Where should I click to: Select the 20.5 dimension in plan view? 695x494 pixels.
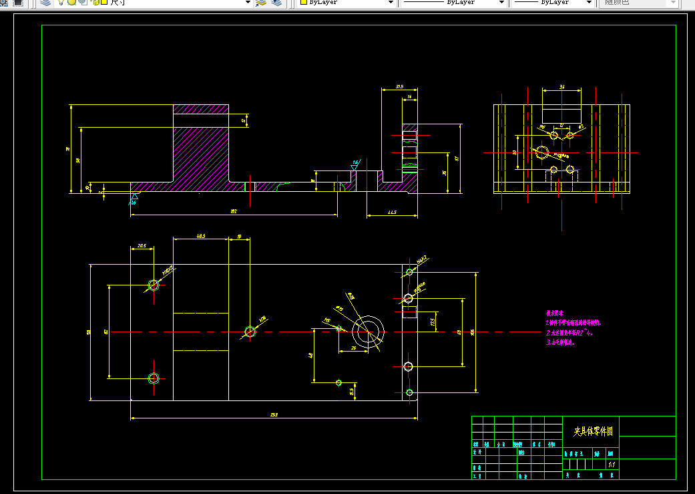[x=142, y=246]
